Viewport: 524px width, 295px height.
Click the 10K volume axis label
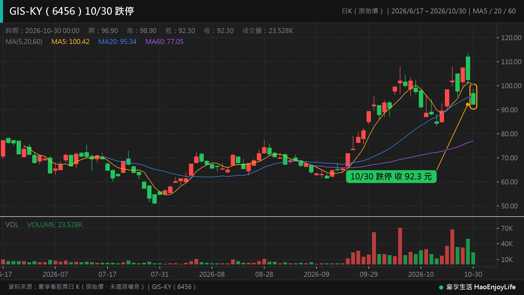[x=507, y=260]
